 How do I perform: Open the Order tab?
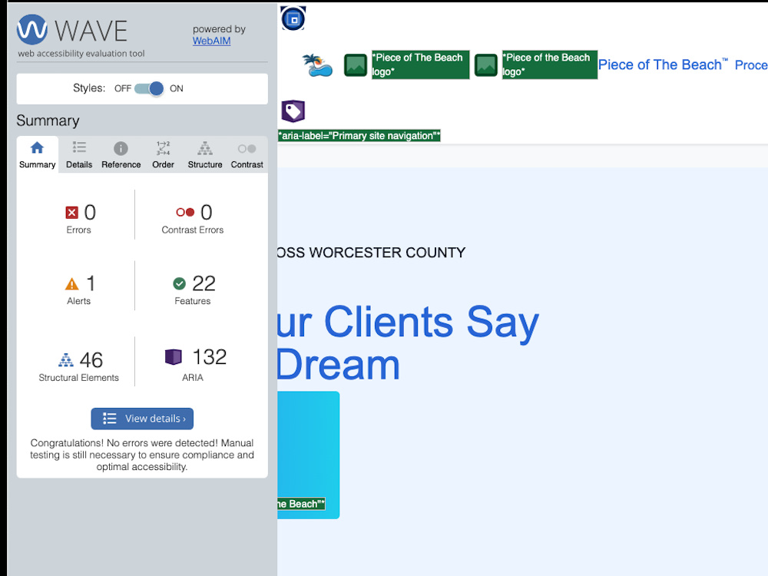point(163,155)
